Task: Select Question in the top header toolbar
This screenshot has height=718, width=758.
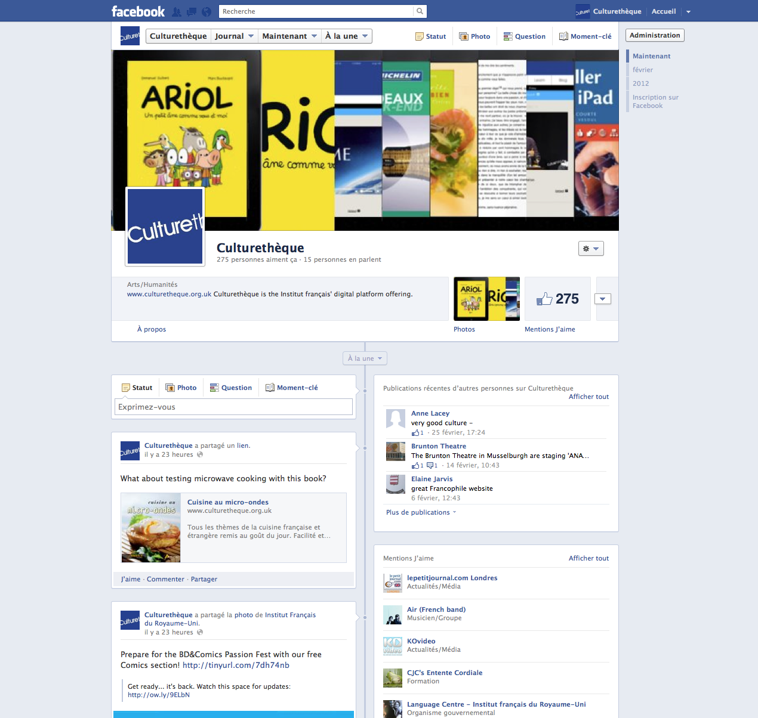Action: pyautogui.click(x=525, y=36)
